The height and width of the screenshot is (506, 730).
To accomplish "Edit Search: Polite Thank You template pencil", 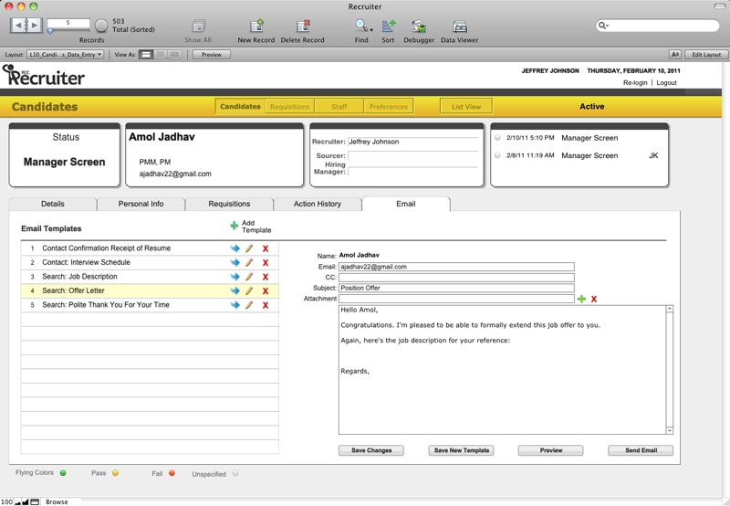I will (x=249, y=305).
